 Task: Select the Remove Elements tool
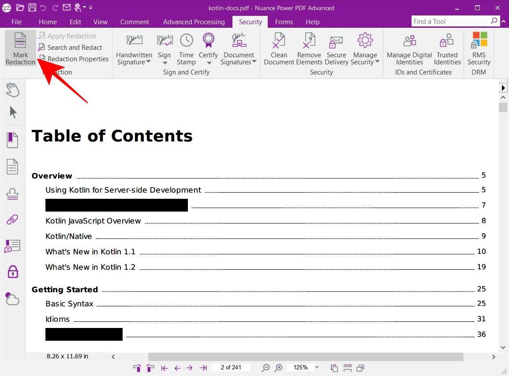click(x=309, y=48)
